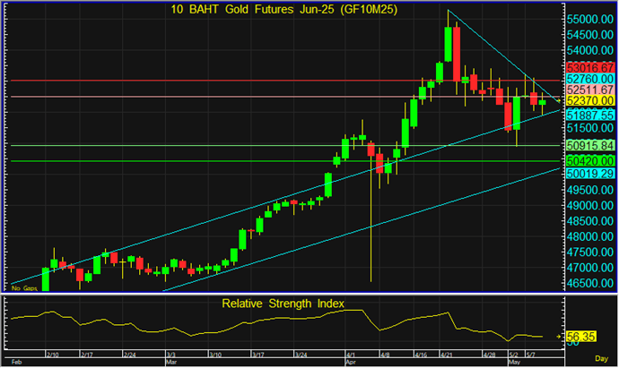619x368 pixels.
Task: Click the tall red candlestick at the peak
Action: pyautogui.click(x=458, y=54)
